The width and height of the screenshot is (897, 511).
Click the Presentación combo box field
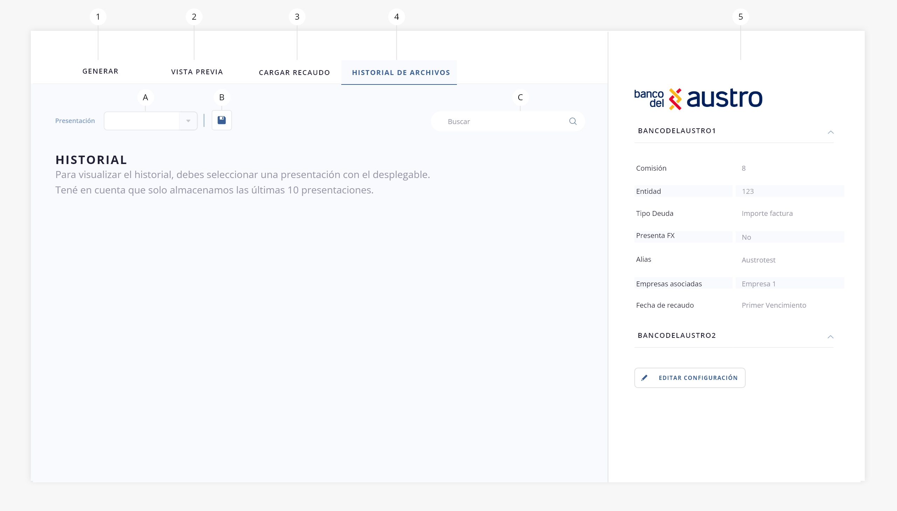click(x=142, y=121)
